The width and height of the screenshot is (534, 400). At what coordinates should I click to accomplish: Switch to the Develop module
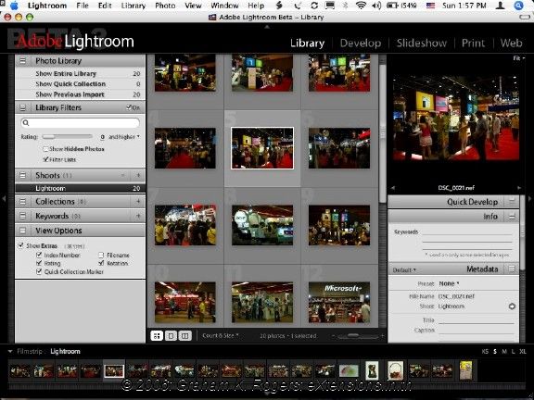[x=361, y=44]
